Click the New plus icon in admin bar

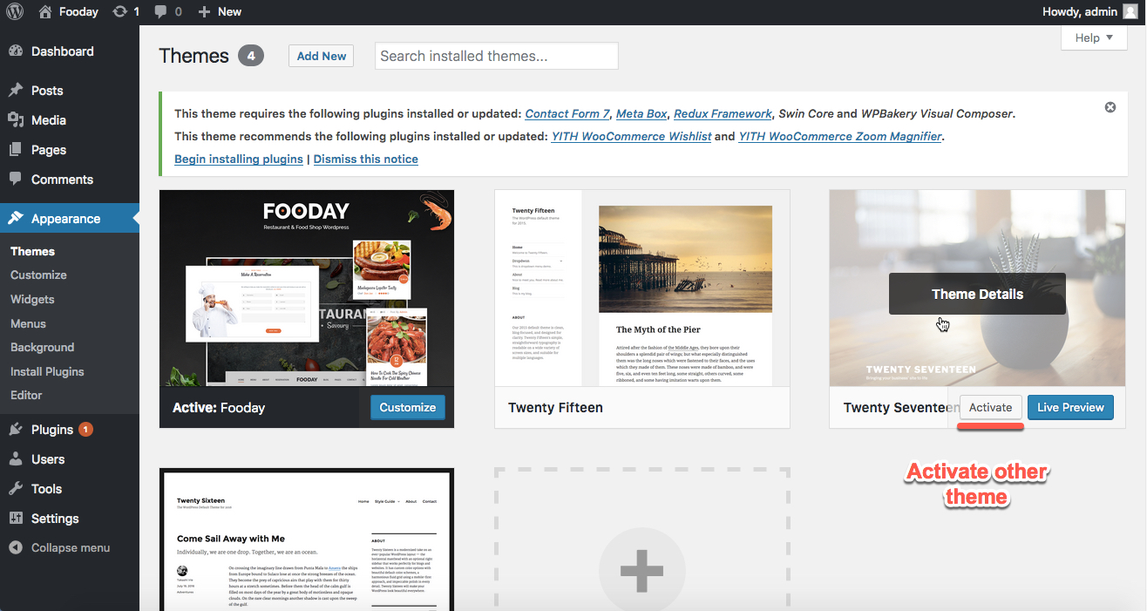click(204, 11)
